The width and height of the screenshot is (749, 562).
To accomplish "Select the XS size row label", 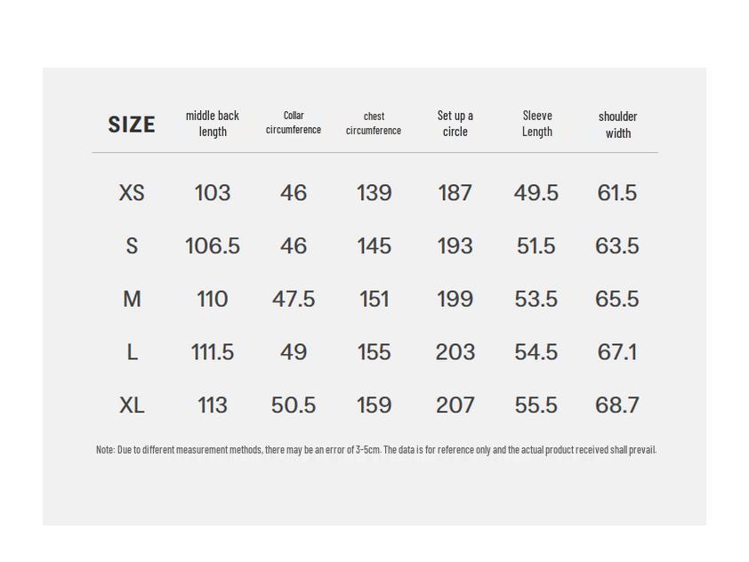I will point(132,193).
